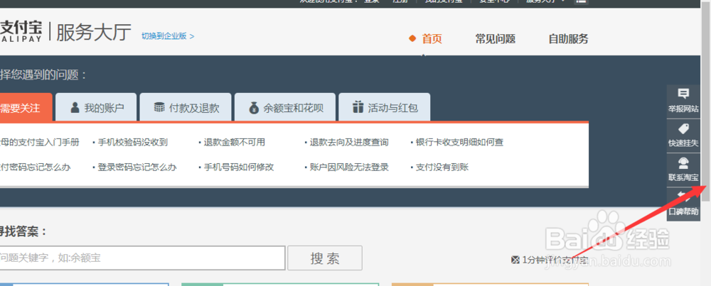The image size is (711, 286).
Task: Click the 服务大厅 header title
Action: [93, 33]
